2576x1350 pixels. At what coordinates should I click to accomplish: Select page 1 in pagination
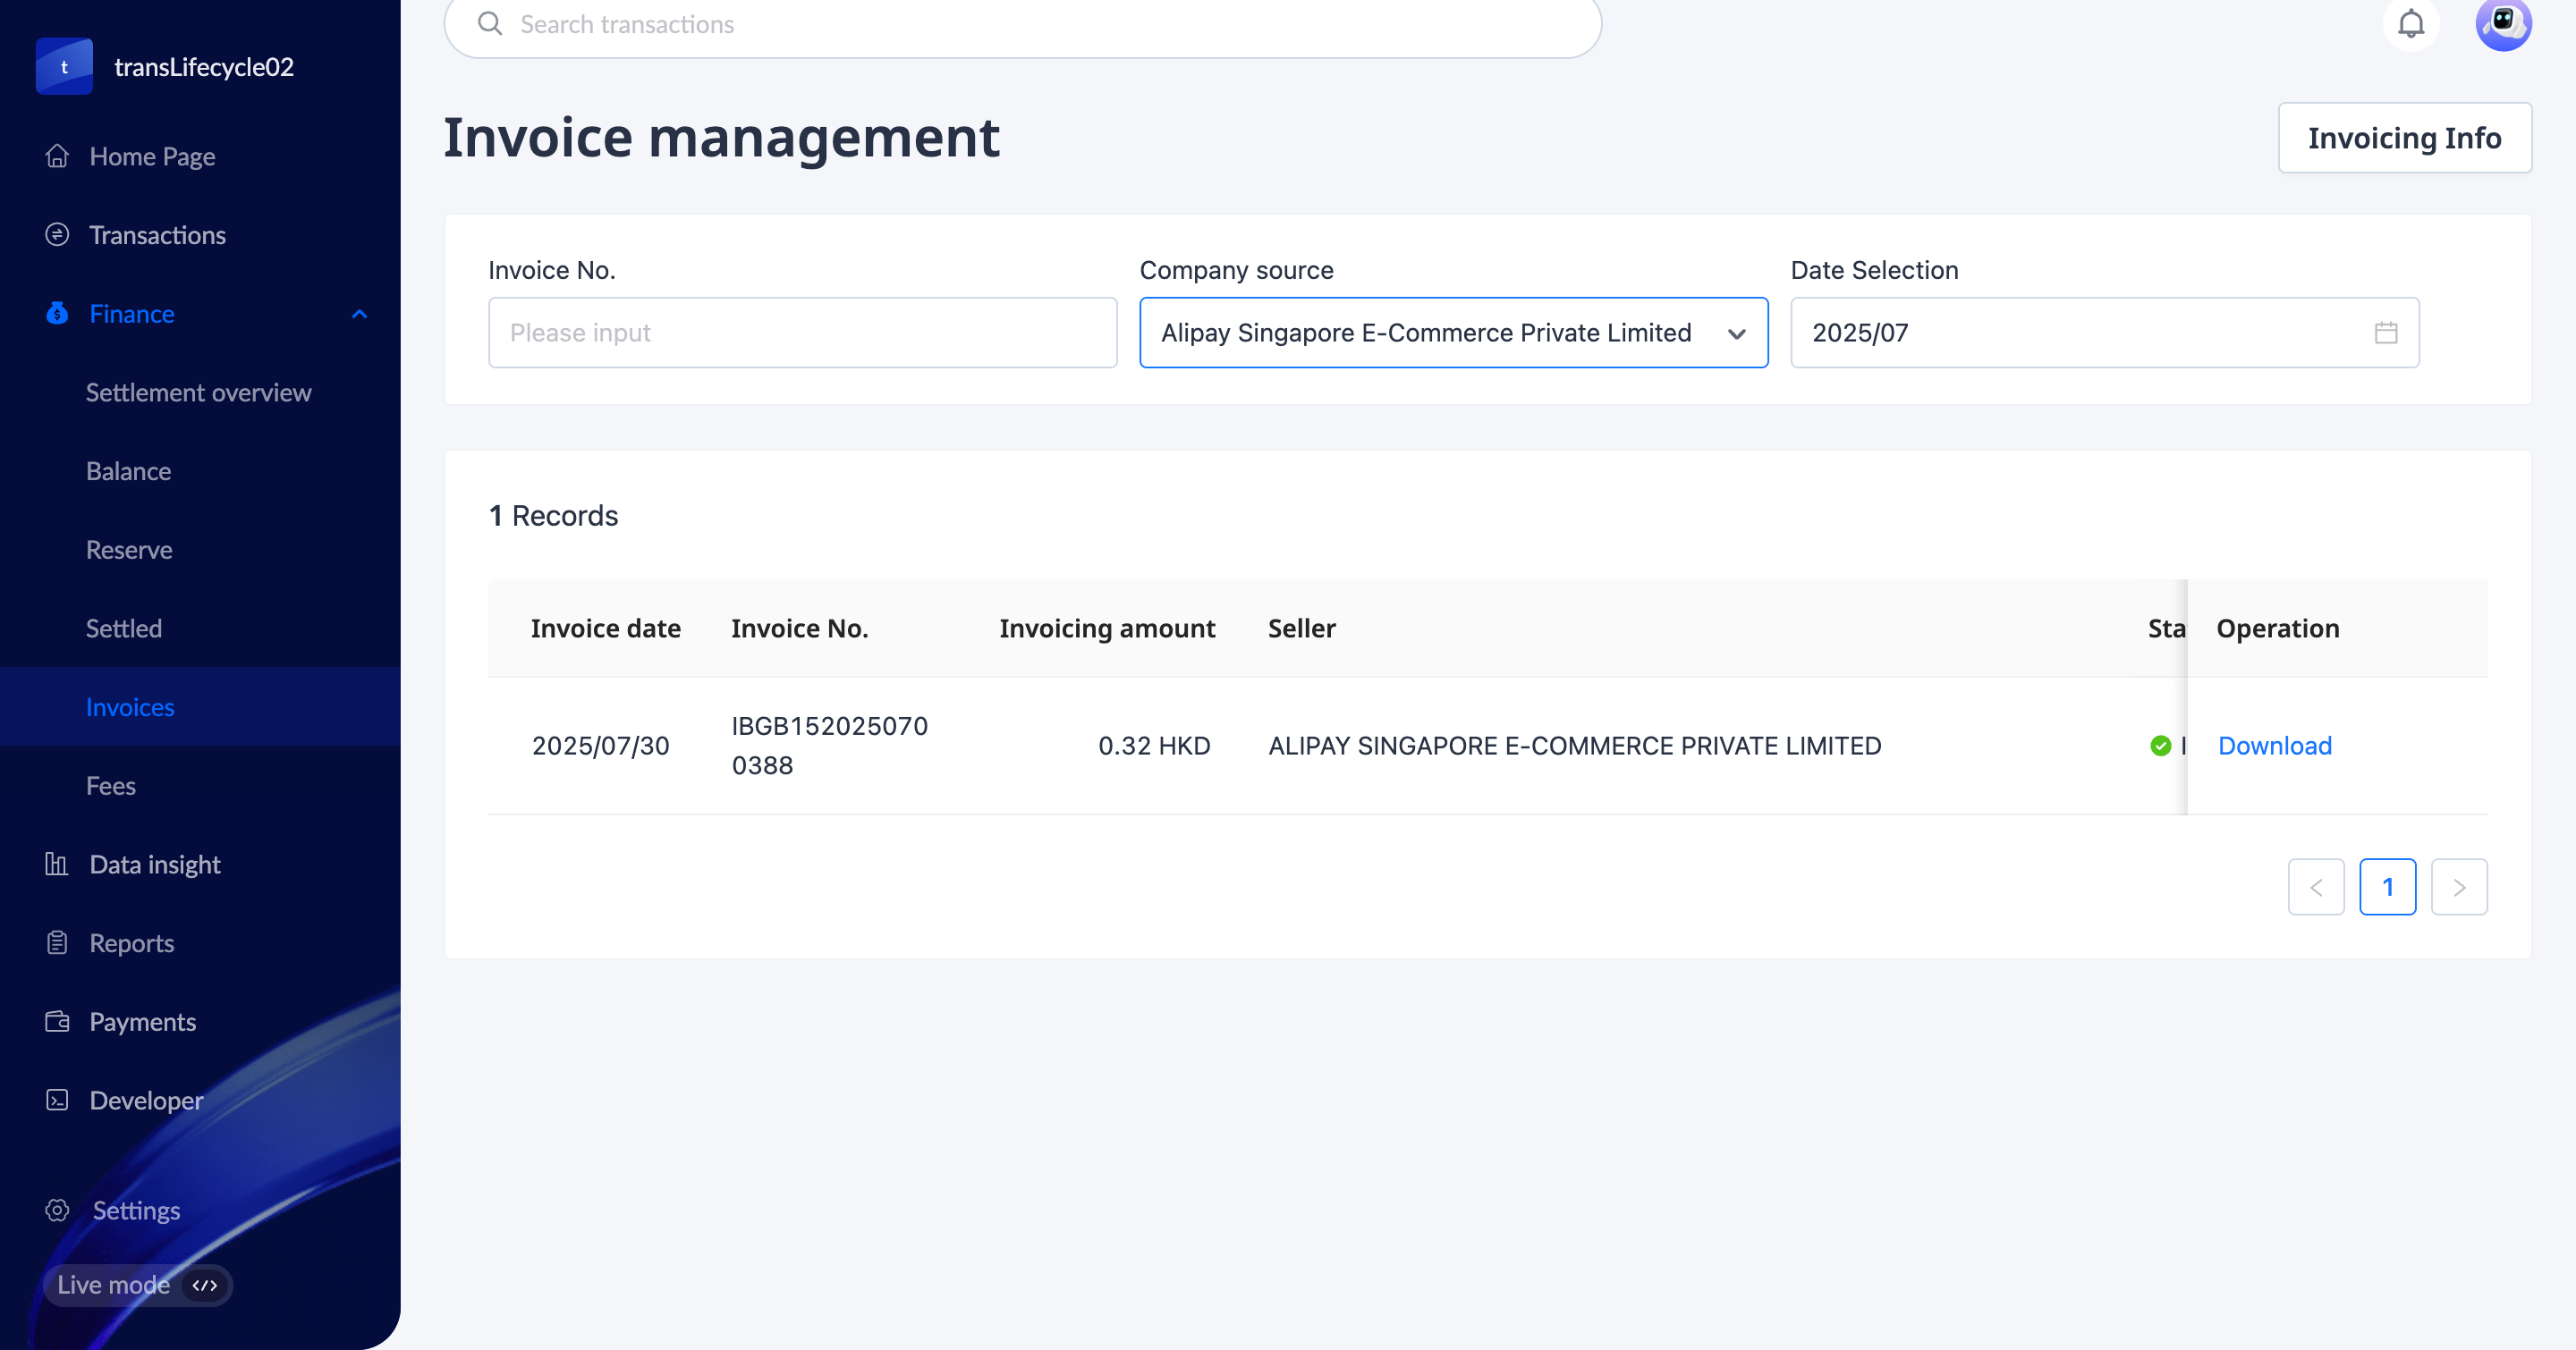(2387, 888)
